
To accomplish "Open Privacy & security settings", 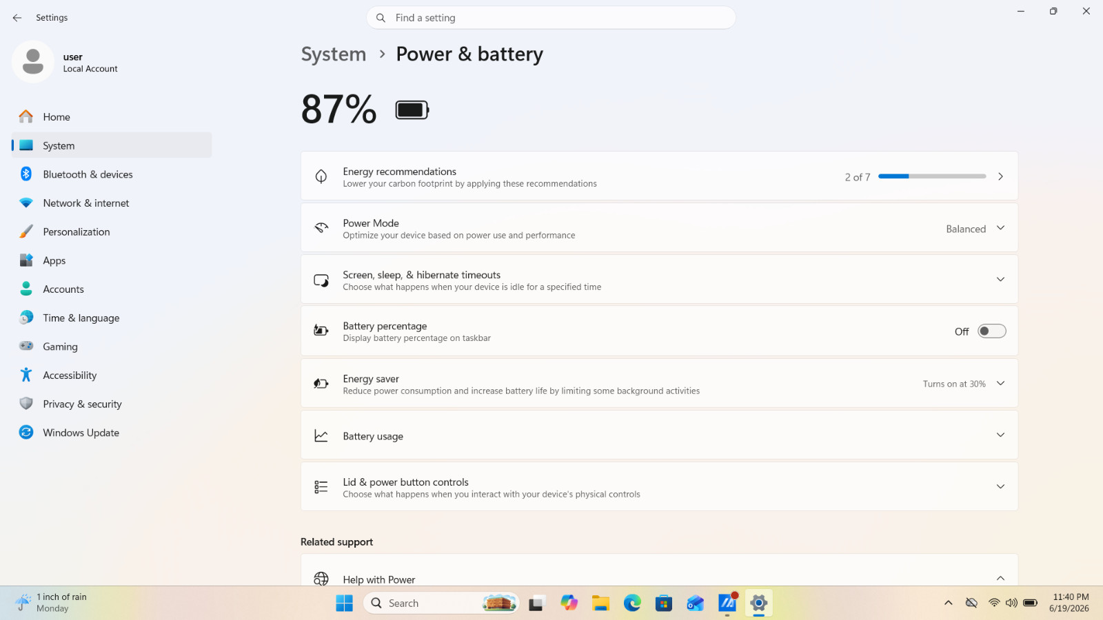I will pyautogui.click(x=112, y=404).
